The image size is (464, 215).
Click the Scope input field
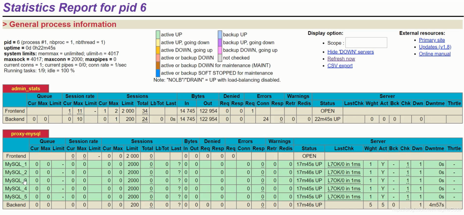366,43
